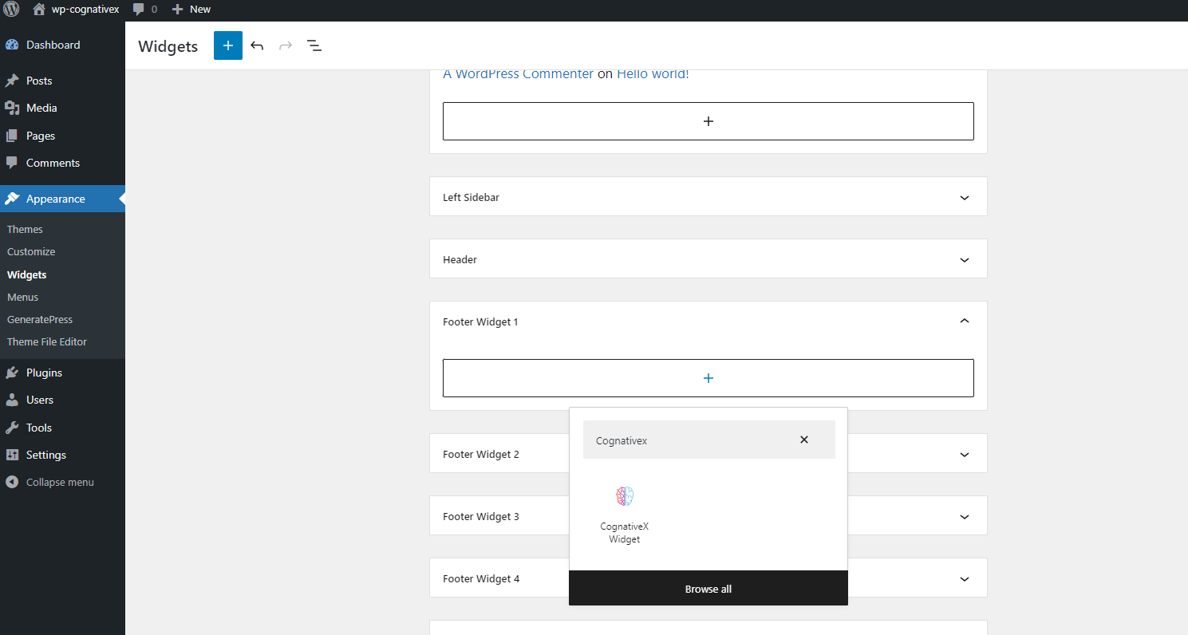The width and height of the screenshot is (1188, 635).
Task: Open the Widgets submenu link
Action: [x=27, y=274]
